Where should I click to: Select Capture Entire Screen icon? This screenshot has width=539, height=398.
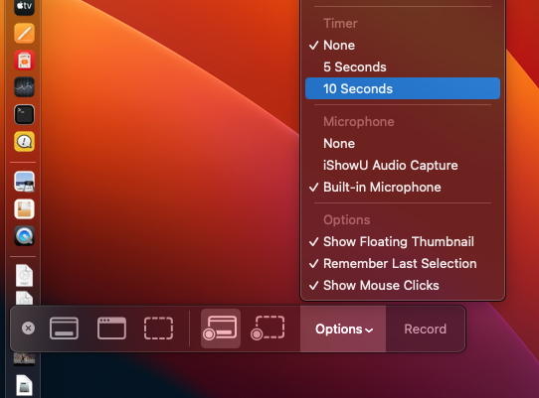pos(64,329)
